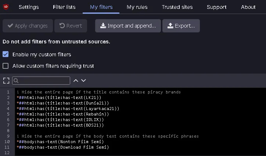This screenshot has height=156, width=266.
Task: Go to the Trusted sites tab
Action: click(177, 7)
